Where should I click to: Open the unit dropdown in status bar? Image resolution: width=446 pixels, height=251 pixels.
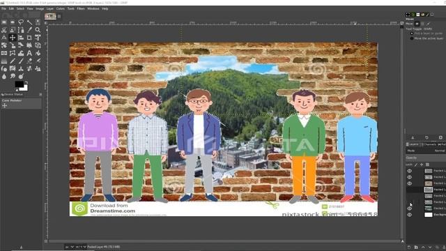click(x=70, y=247)
